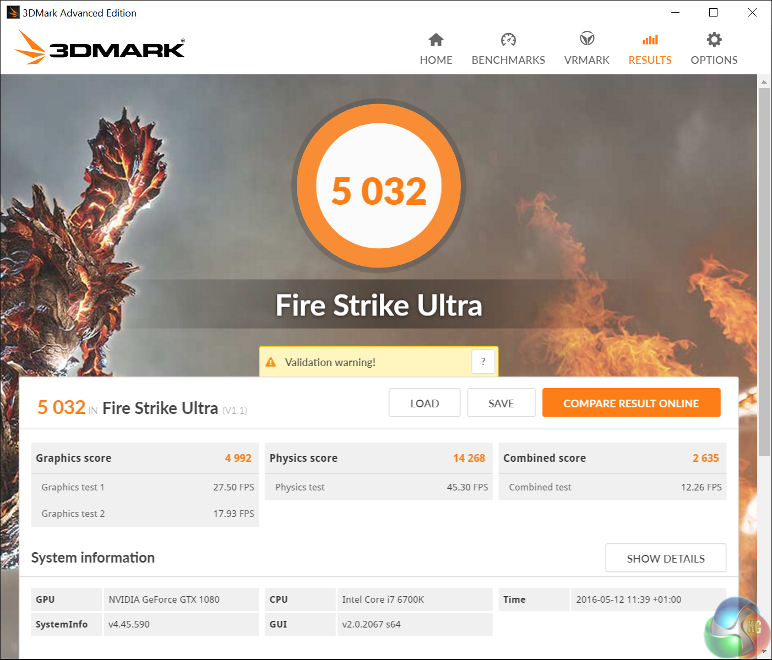Click the Home house icon
The height and width of the screenshot is (660, 772).
[436, 40]
